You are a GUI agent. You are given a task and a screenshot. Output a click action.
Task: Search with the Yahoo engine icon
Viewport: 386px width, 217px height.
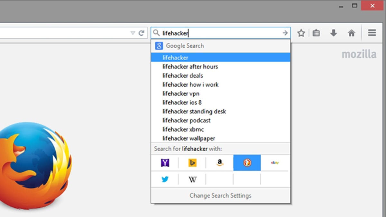165,163
